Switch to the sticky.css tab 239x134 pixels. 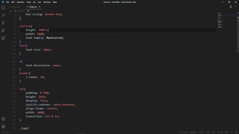(x=33, y=7)
